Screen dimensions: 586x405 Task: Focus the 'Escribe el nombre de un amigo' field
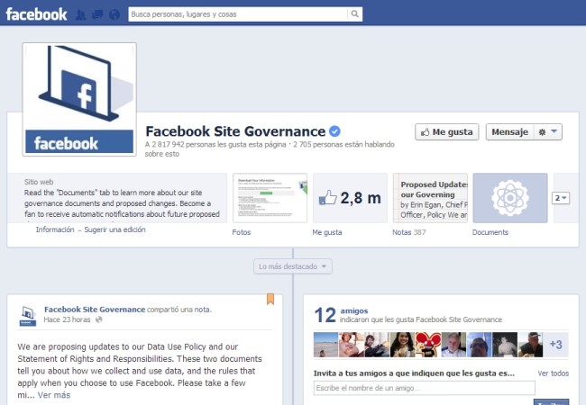point(425,388)
